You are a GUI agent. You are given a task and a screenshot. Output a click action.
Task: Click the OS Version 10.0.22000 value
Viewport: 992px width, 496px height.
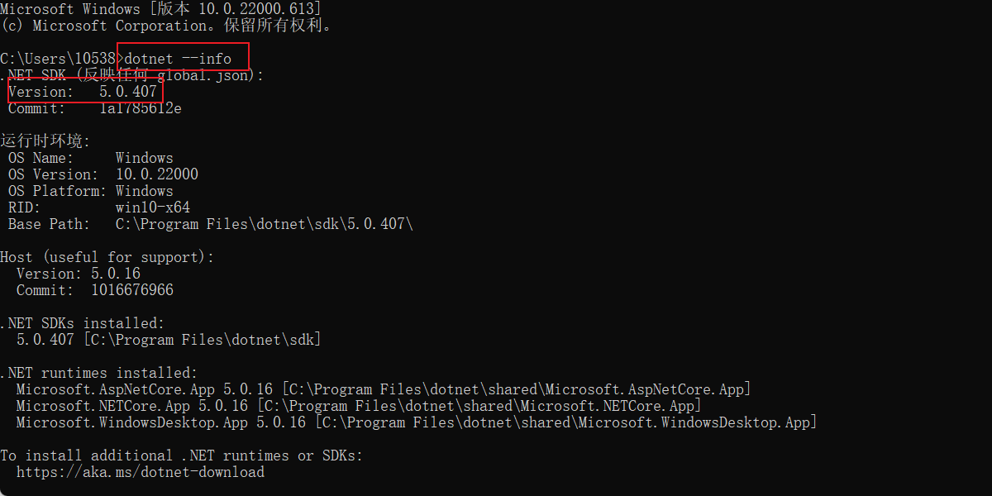pos(157,174)
